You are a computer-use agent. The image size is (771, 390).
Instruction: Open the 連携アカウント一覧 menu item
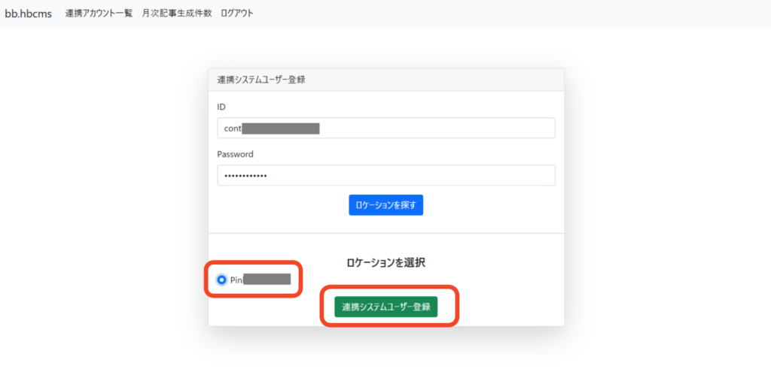[x=99, y=14]
